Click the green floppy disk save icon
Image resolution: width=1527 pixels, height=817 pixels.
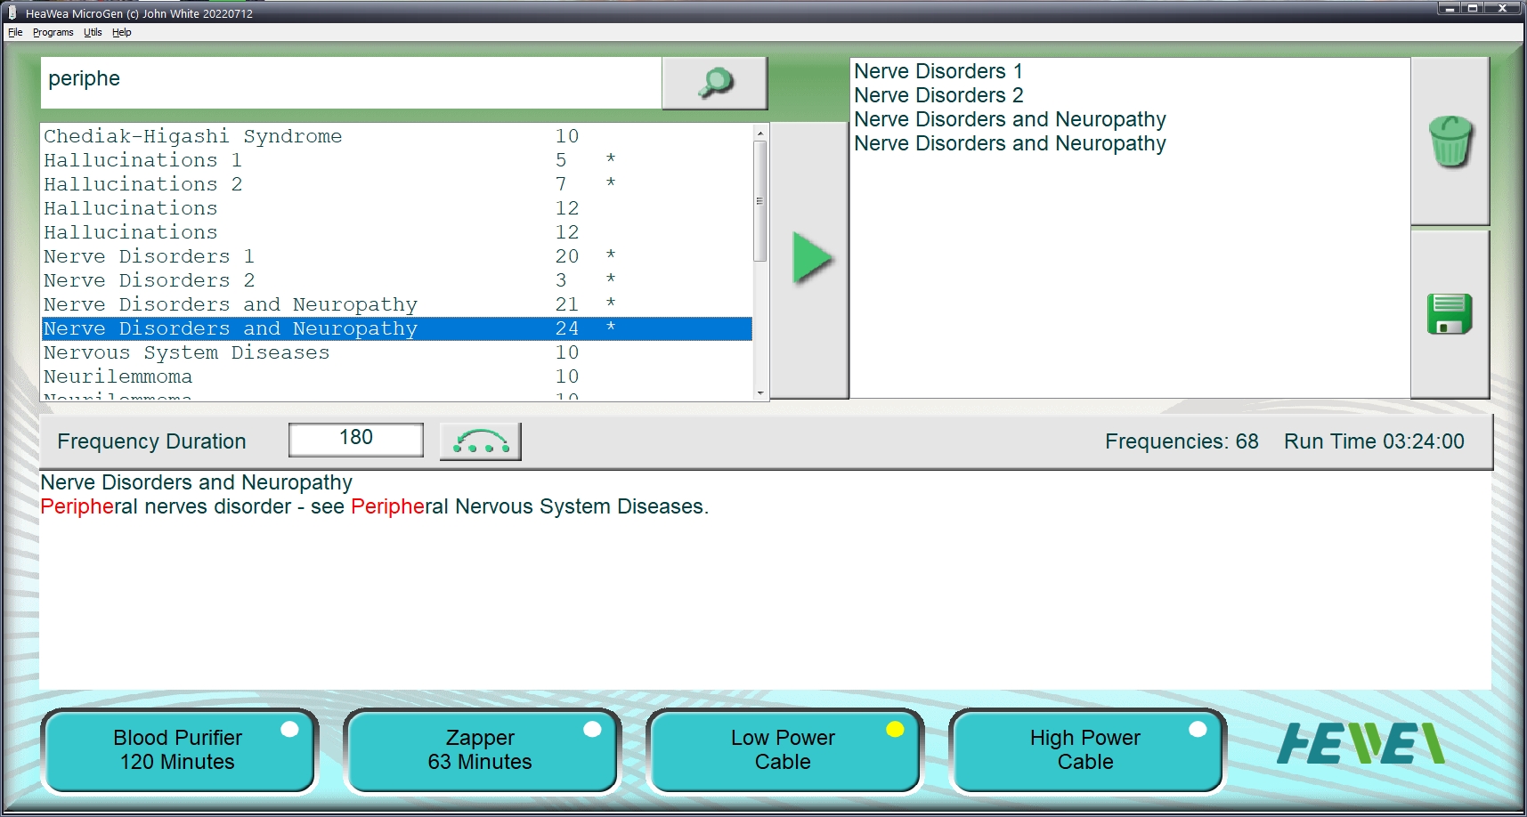coord(1449,314)
